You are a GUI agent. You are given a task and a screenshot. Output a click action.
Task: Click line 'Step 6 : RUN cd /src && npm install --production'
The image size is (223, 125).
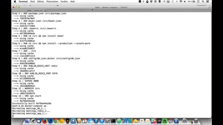pos(51,43)
